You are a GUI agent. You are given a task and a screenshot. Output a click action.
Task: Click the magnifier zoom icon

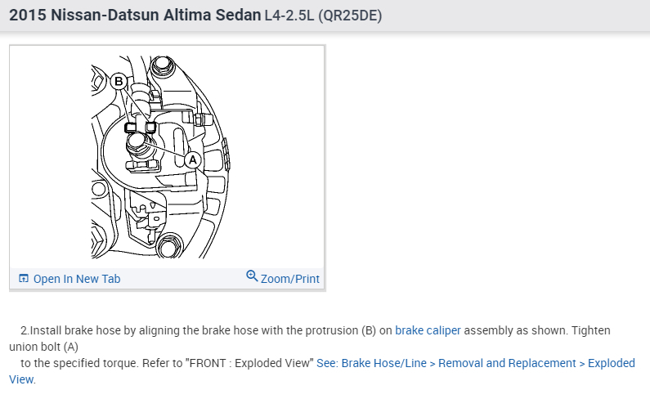click(x=252, y=276)
